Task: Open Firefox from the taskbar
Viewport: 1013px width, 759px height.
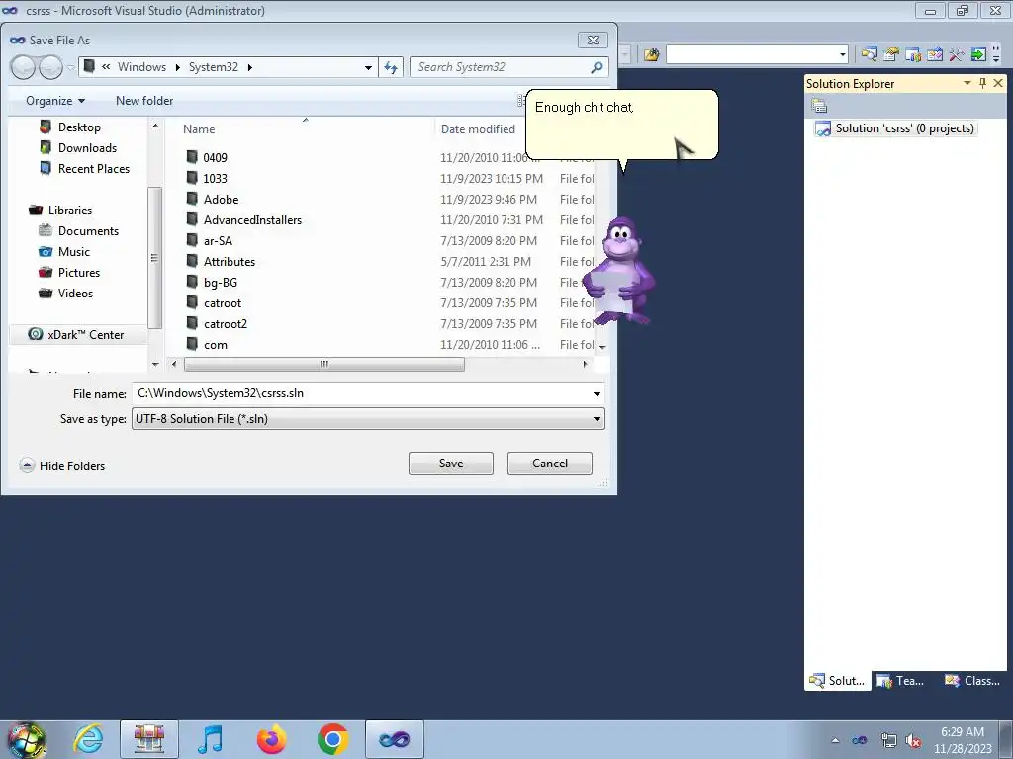Action: [271, 739]
